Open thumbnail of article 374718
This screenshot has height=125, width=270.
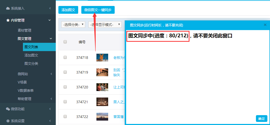(x=102, y=58)
